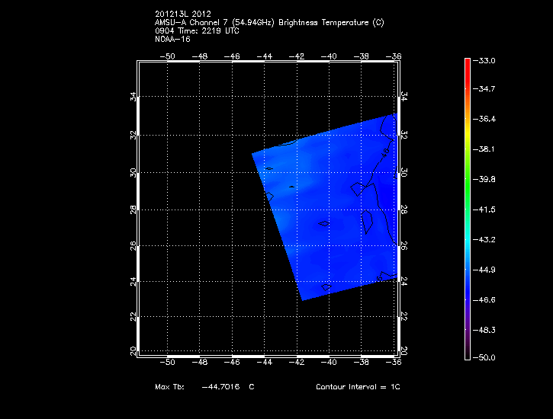This screenshot has height=419, width=553.
Task: Click the 'Contour Interval = 1C' label
Action: click(x=358, y=387)
